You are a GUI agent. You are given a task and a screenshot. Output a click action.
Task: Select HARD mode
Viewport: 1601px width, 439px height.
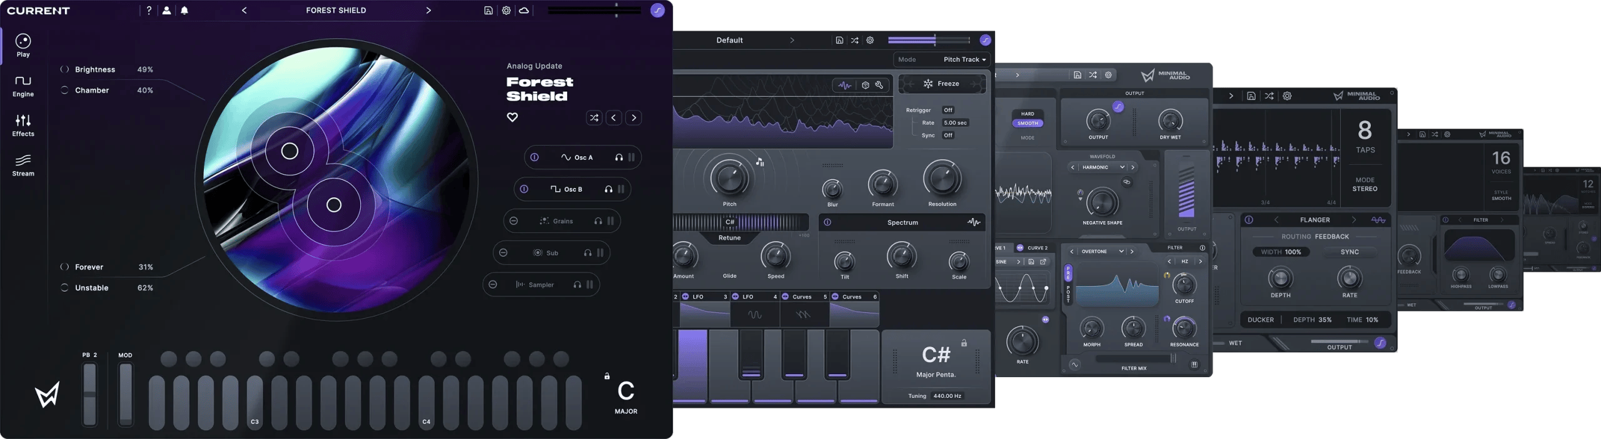[x=1028, y=114]
